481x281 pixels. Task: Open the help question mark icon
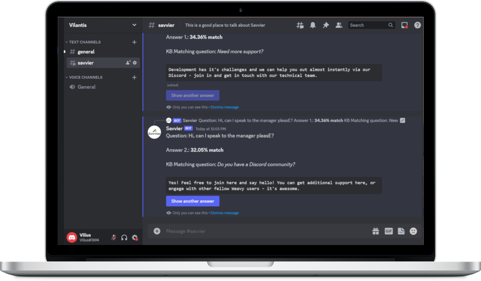[x=418, y=25]
